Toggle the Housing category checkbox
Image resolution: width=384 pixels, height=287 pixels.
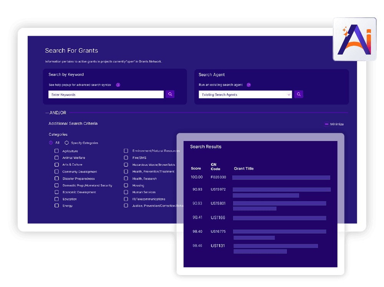coord(126,185)
